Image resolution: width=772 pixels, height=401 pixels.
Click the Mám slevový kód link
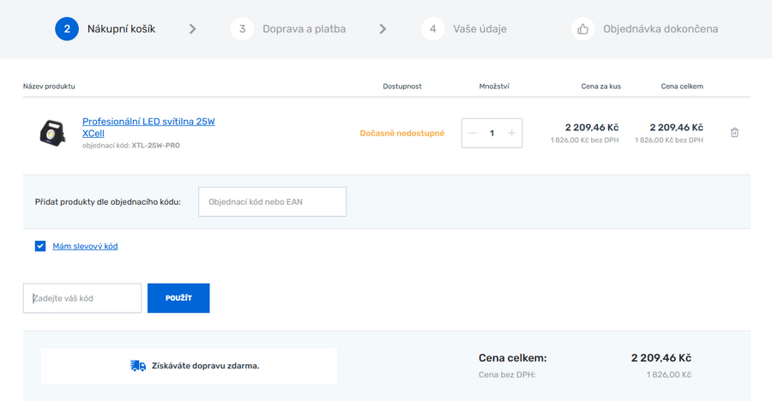(85, 246)
